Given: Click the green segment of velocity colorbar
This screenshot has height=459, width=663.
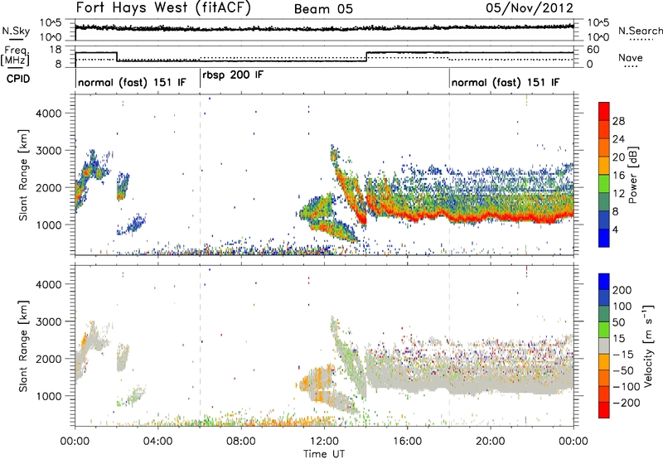Looking at the screenshot, I should point(604,330).
